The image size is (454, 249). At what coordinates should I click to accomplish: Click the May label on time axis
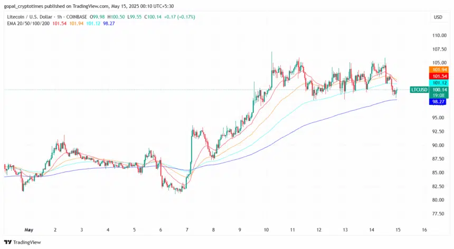tap(29, 230)
